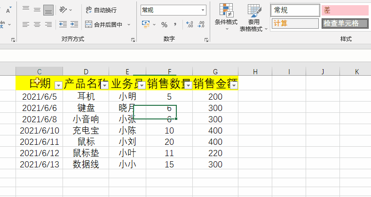
Task: Open text orientation options
Action: coord(65,10)
